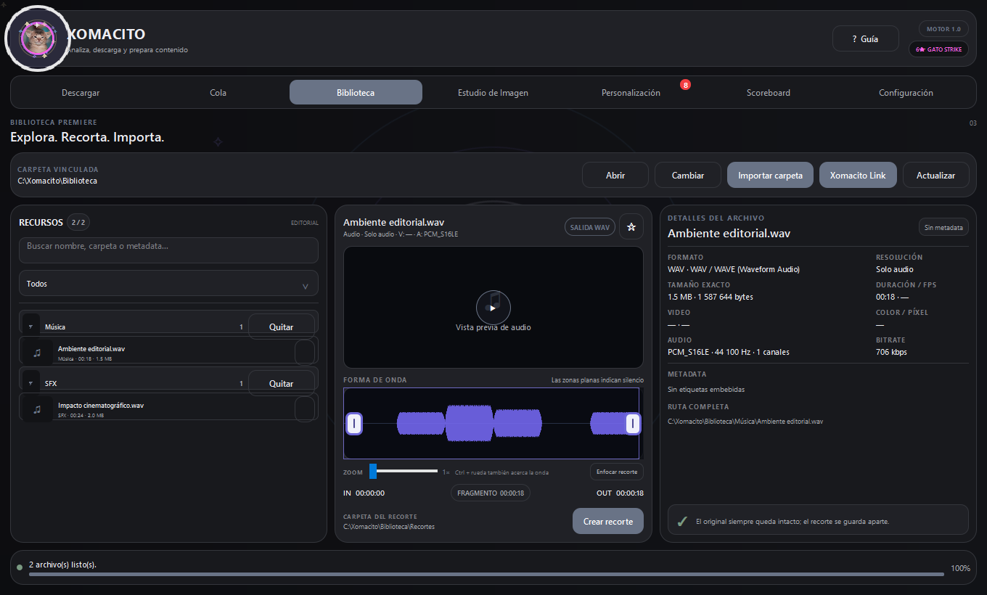
Task: Click the bitrate value 706 kbps
Action: (x=891, y=353)
